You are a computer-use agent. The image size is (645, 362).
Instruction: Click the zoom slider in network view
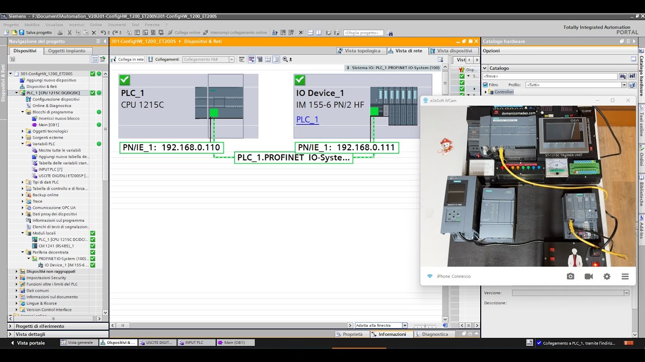(x=425, y=325)
